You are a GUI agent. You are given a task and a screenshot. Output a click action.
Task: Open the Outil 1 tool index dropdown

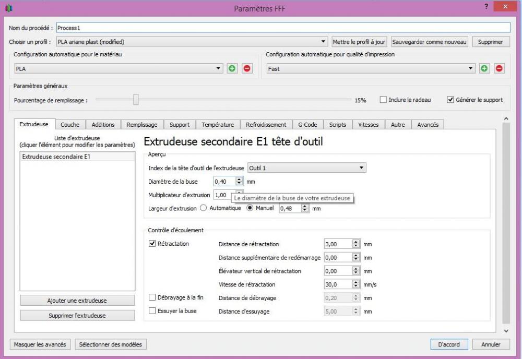pyautogui.click(x=306, y=167)
